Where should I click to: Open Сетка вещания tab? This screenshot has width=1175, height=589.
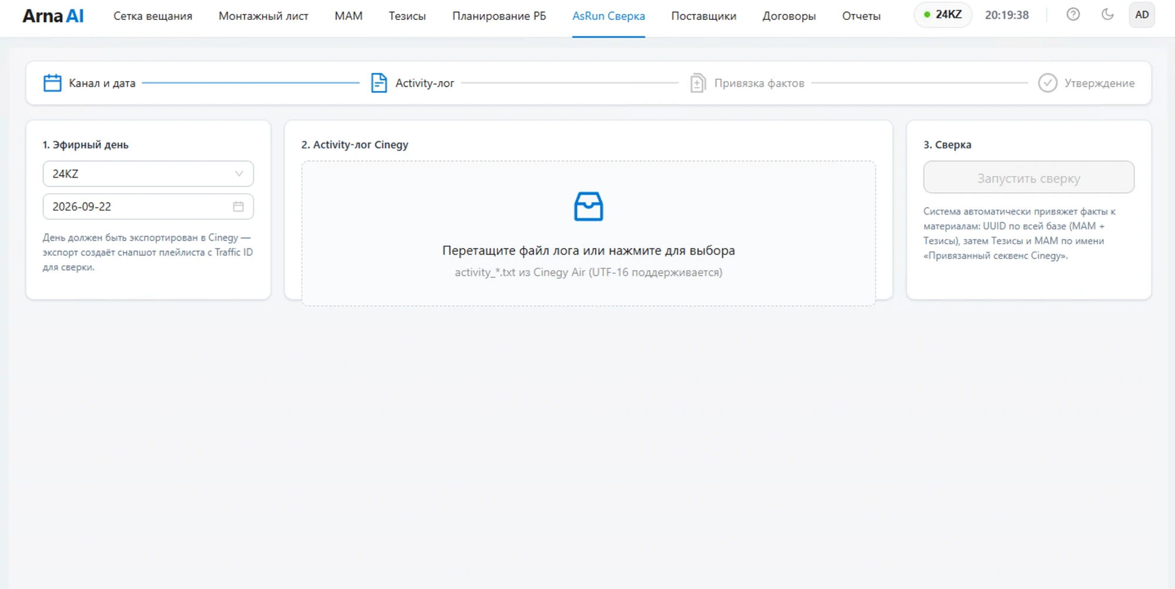pyautogui.click(x=153, y=16)
